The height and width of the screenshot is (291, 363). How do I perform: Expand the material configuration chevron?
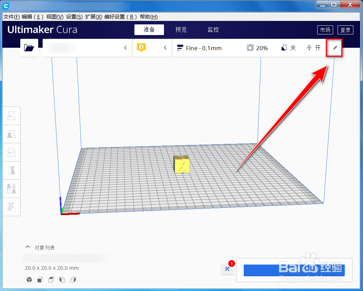pyautogui.click(x=165, y=48)
